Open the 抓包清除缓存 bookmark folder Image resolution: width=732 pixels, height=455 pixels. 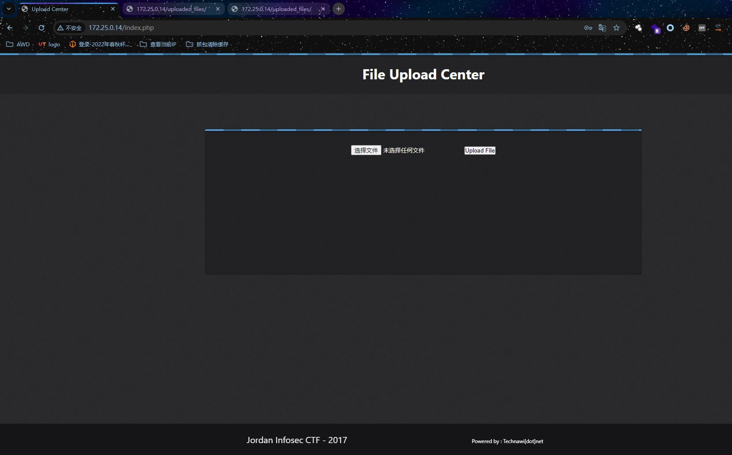tap(207, 44)
